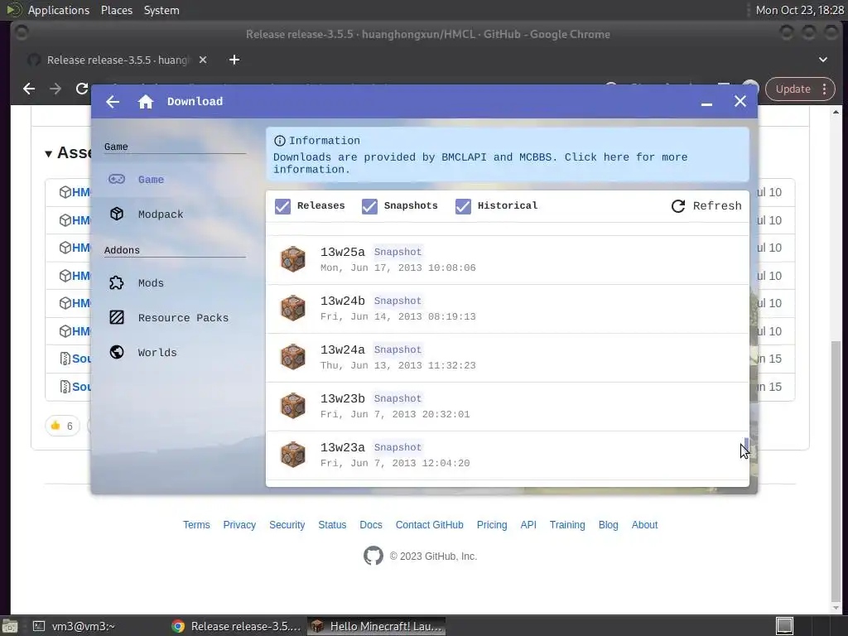Click the Update button in Chrome
This screenshot has width=848, height=636.
tap(793, 89)
